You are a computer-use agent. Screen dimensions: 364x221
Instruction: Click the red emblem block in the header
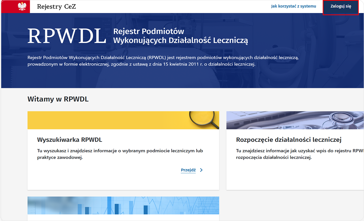coord(15,6)
